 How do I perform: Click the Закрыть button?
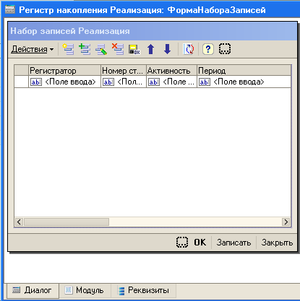click(277, 243)
